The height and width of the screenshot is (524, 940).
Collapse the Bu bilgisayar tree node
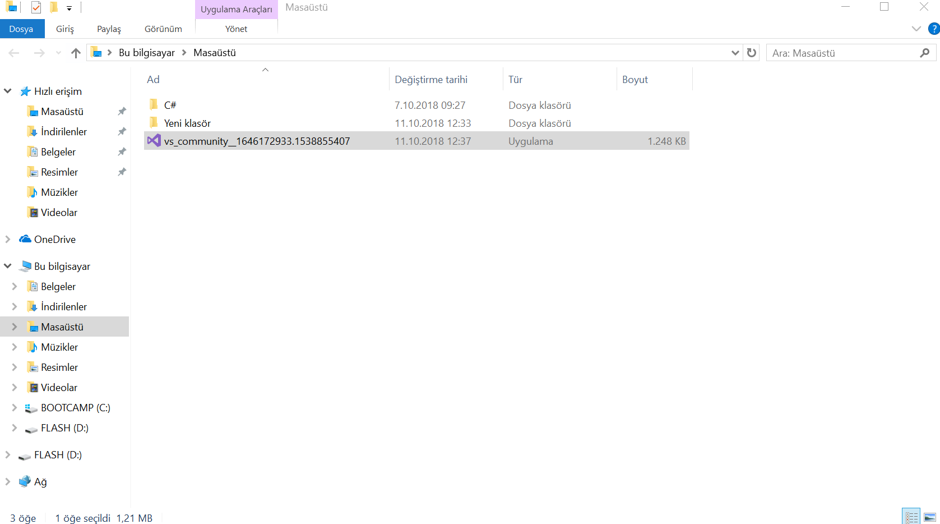point(8,266)
